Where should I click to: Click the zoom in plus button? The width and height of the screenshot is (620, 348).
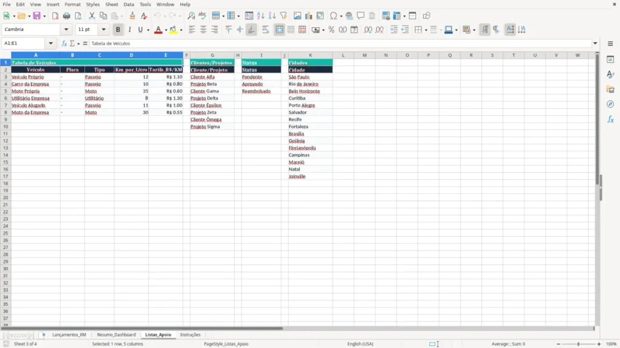pyautogui.click(x=599, y=344)
